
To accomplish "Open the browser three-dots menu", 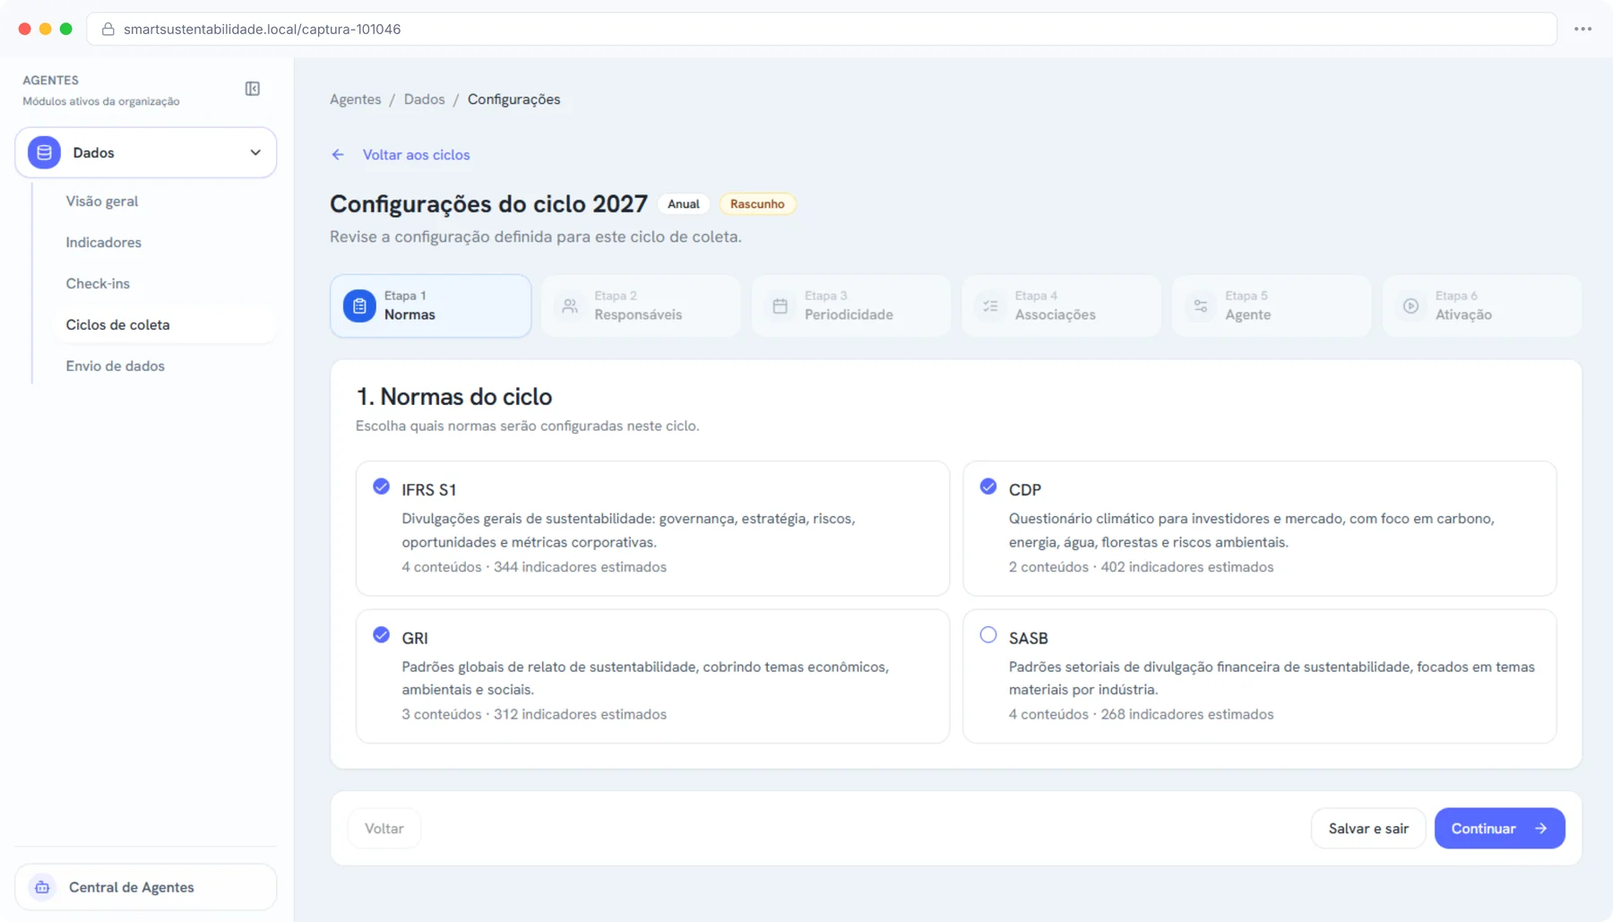I will pos(1583,29).
